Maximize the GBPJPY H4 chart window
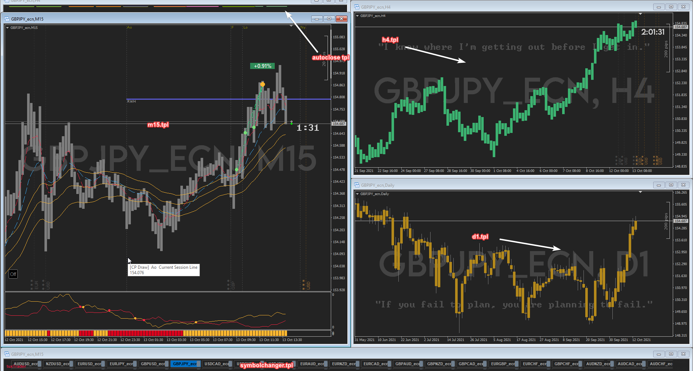The height and width of the screenshot is (371, 693). coord(671,7)
